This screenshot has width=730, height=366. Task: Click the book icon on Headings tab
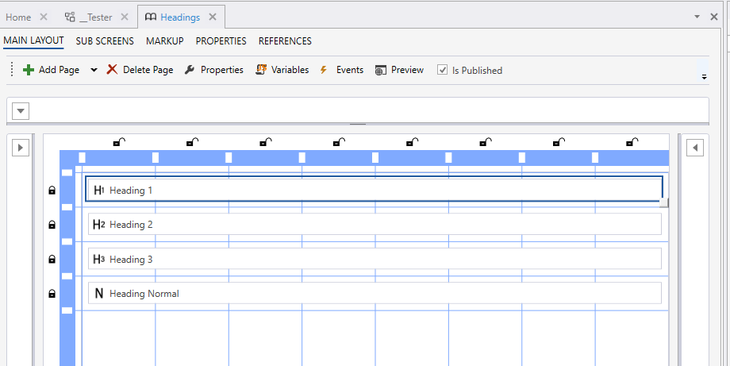pos(151,17)
